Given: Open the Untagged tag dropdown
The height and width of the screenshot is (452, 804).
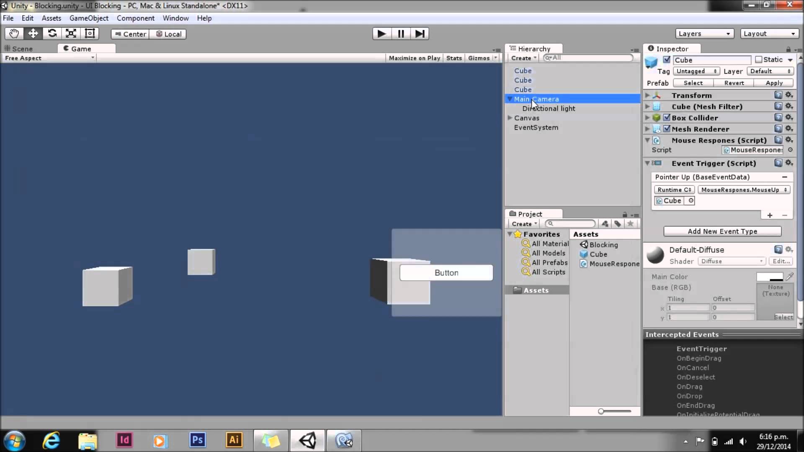Looking at the screenshot, I should coord(696,71).
